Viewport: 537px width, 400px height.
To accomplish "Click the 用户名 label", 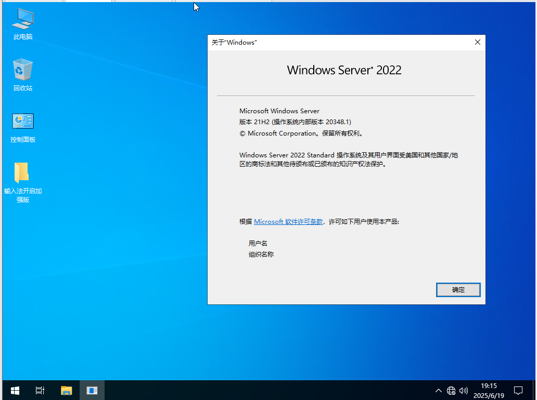I will (x=258, y=244).
